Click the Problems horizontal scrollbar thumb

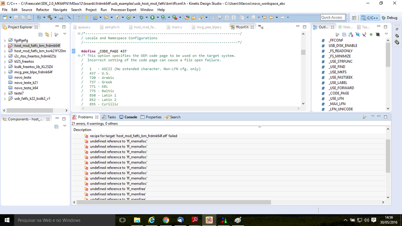point(174,202)
